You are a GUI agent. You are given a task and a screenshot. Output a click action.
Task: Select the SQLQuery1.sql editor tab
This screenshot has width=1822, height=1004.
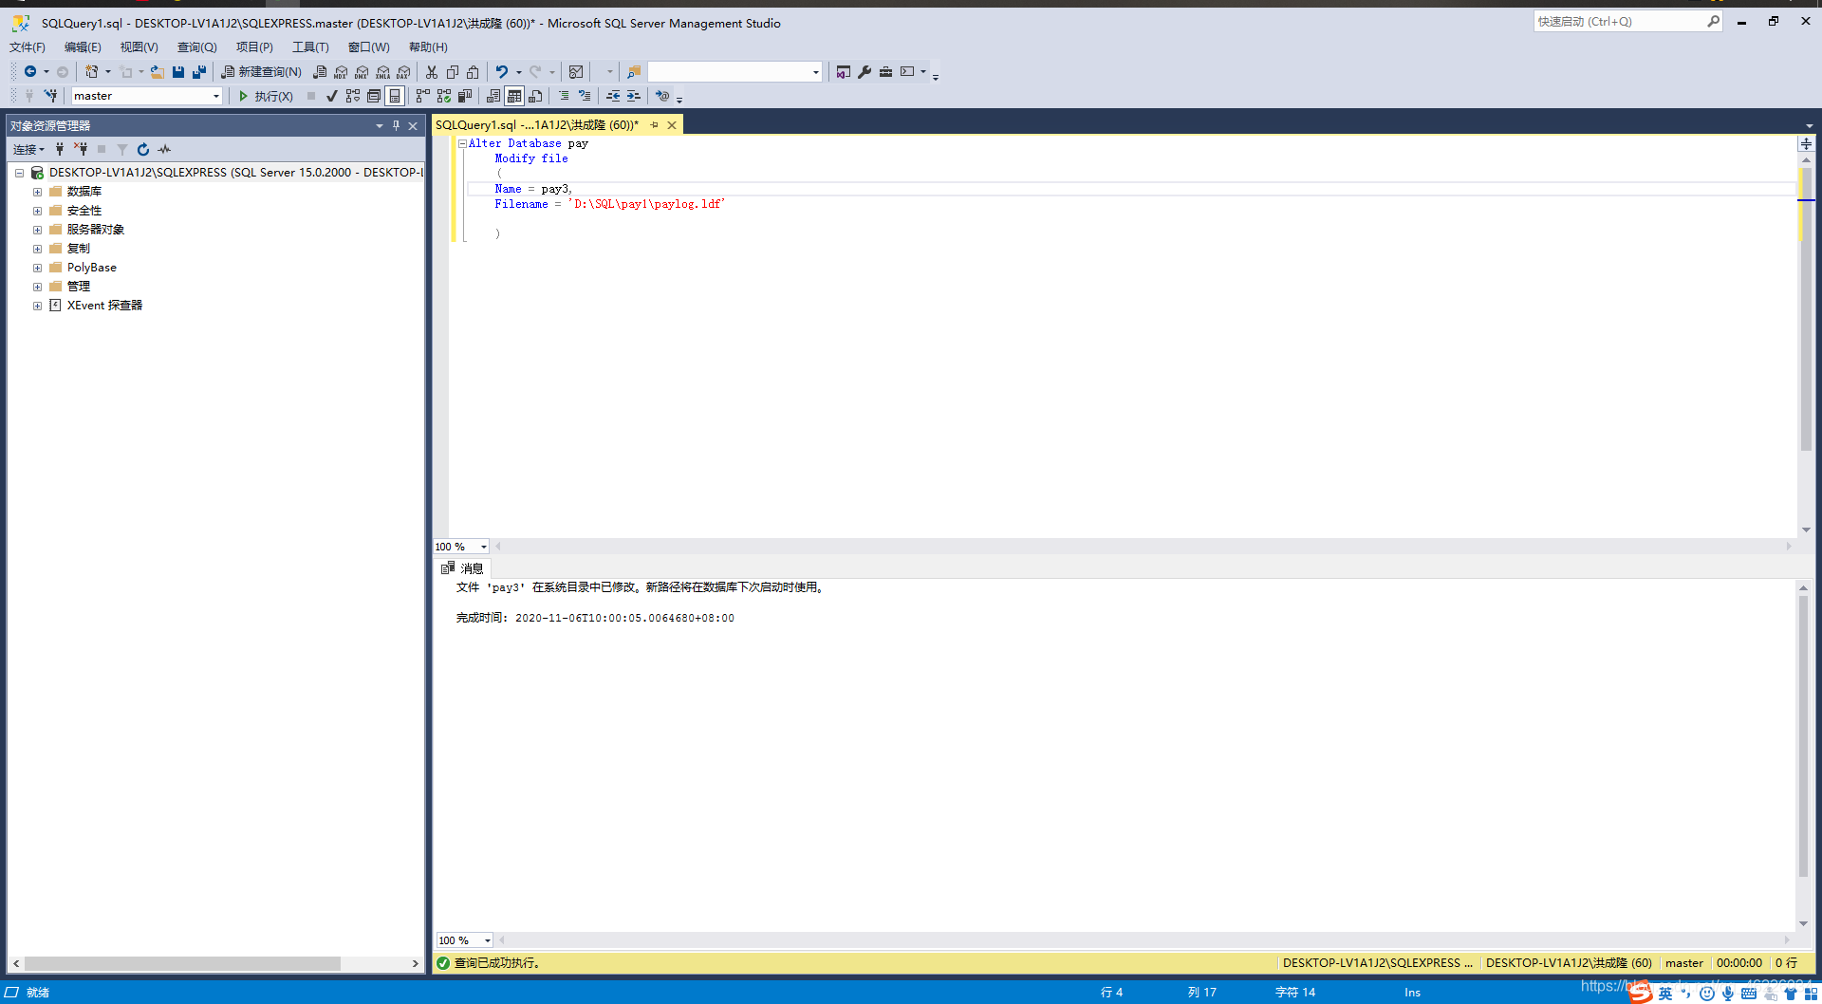(537, 125)
